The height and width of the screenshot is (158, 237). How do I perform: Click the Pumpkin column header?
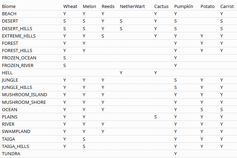184,6
